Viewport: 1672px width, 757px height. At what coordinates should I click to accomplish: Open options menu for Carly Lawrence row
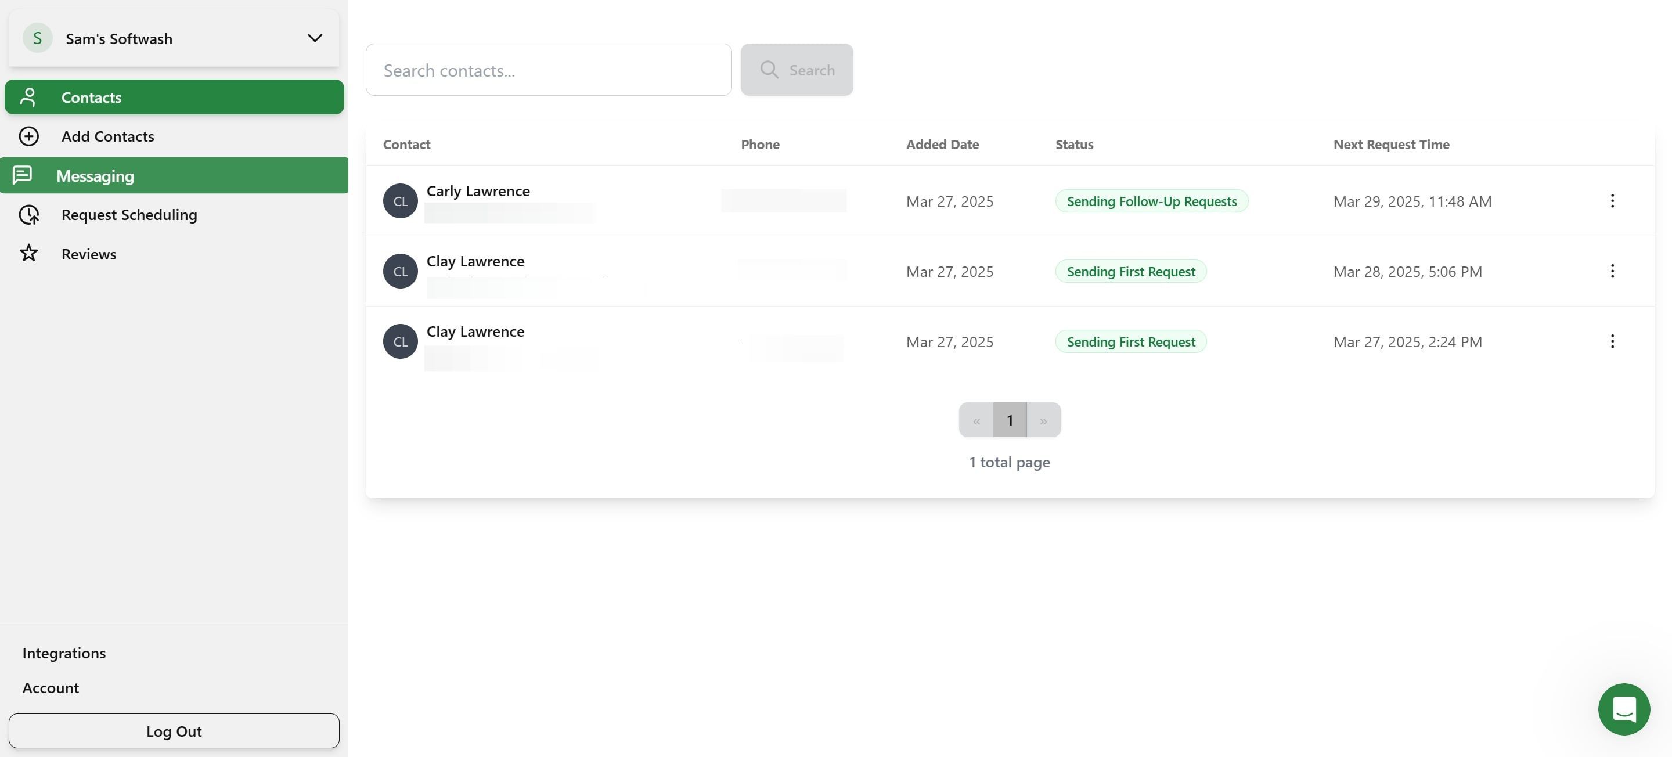(x=1612, y=201)
